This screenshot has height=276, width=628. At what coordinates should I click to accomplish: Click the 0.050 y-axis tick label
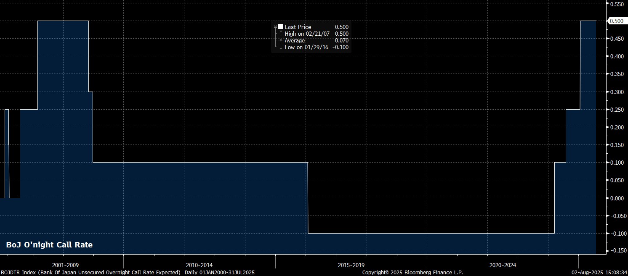(618, 180)
